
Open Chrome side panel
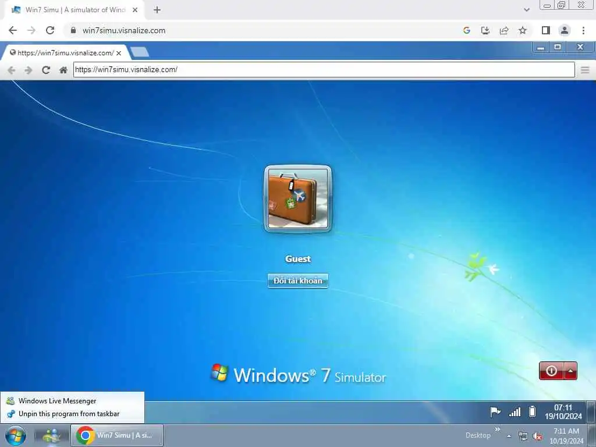point(546,30)
